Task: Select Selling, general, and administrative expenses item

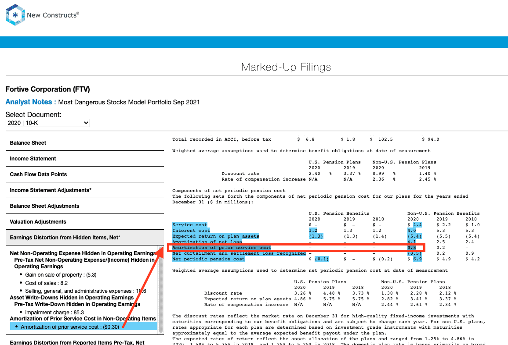Action: click(x=86, y=291)
